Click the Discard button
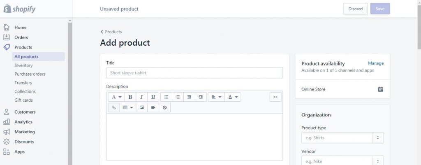 click(x=356, y=9)
